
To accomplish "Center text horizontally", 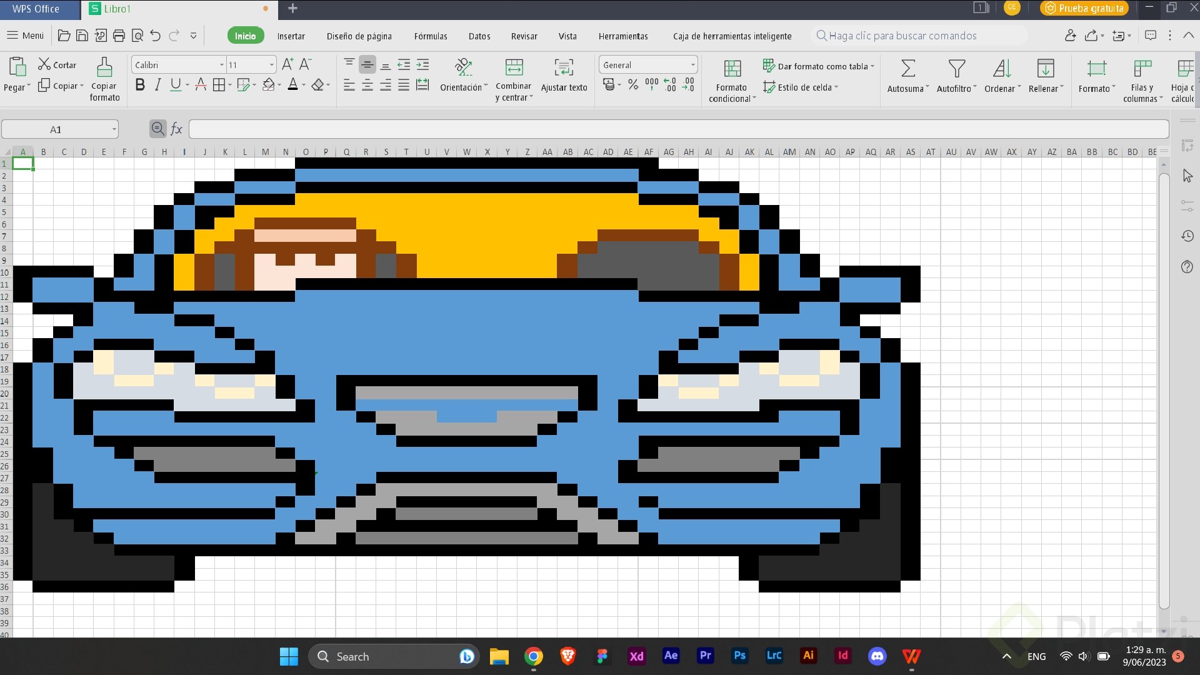I will (367, 85).
